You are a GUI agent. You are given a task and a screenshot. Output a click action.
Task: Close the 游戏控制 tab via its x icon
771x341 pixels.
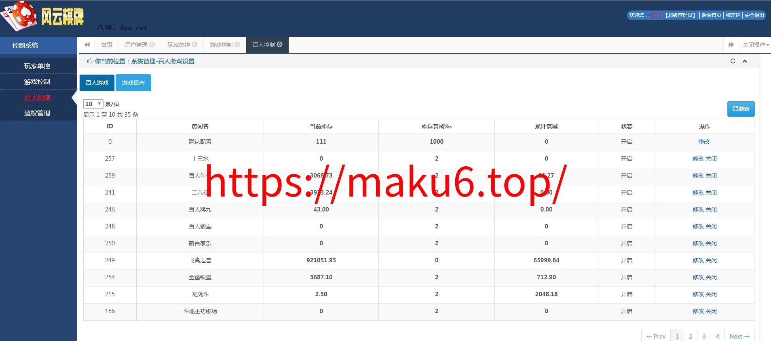tap(237, 44)
